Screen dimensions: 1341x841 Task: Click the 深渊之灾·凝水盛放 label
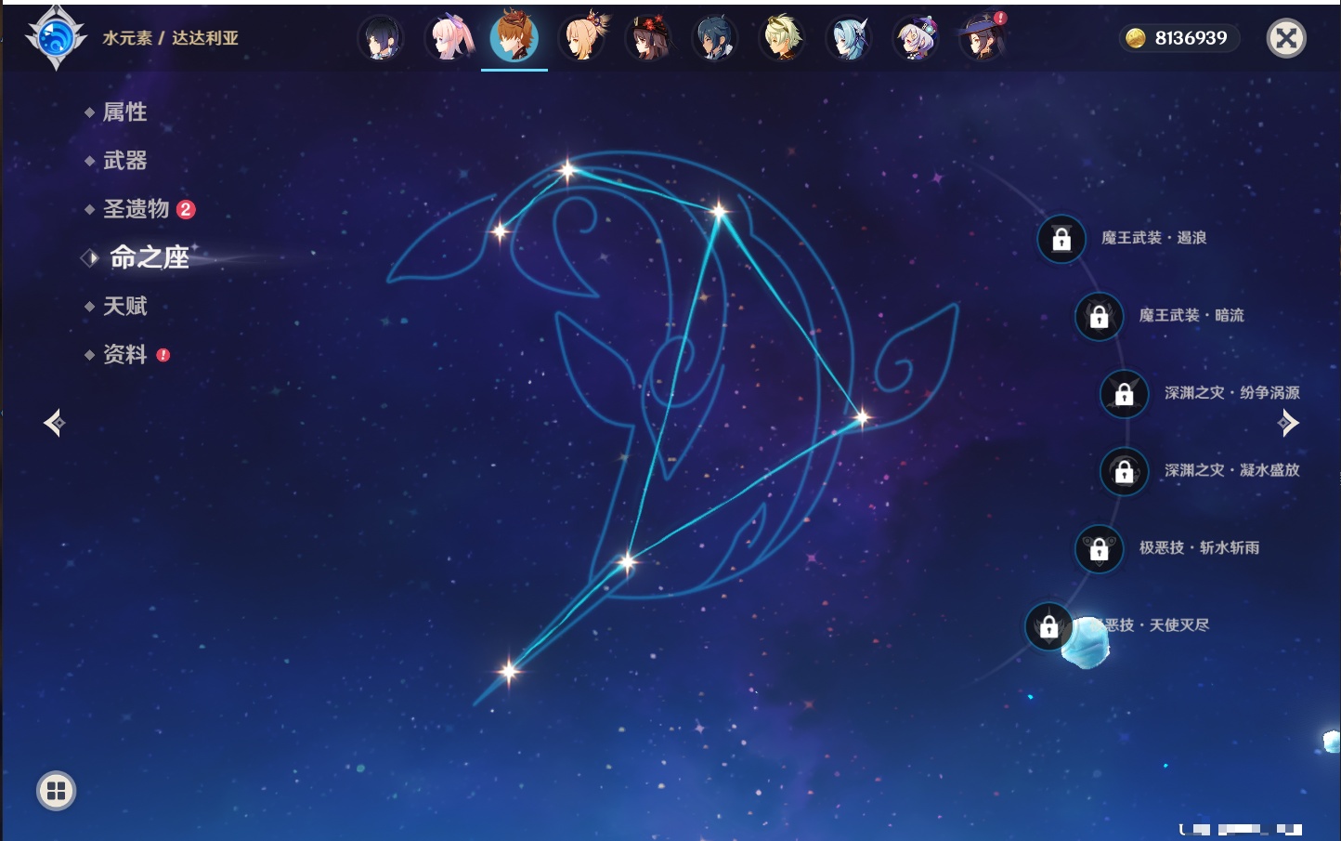[x=1232, y=470]
